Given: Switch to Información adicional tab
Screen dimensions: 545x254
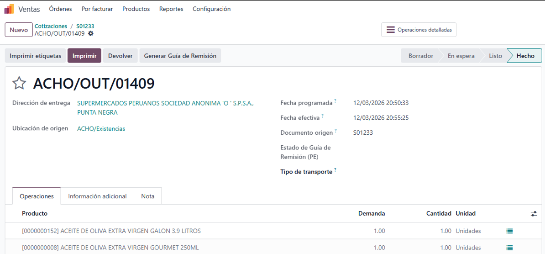Looking at the screenshot, I should pyautogui.click(x=97, y=196).
